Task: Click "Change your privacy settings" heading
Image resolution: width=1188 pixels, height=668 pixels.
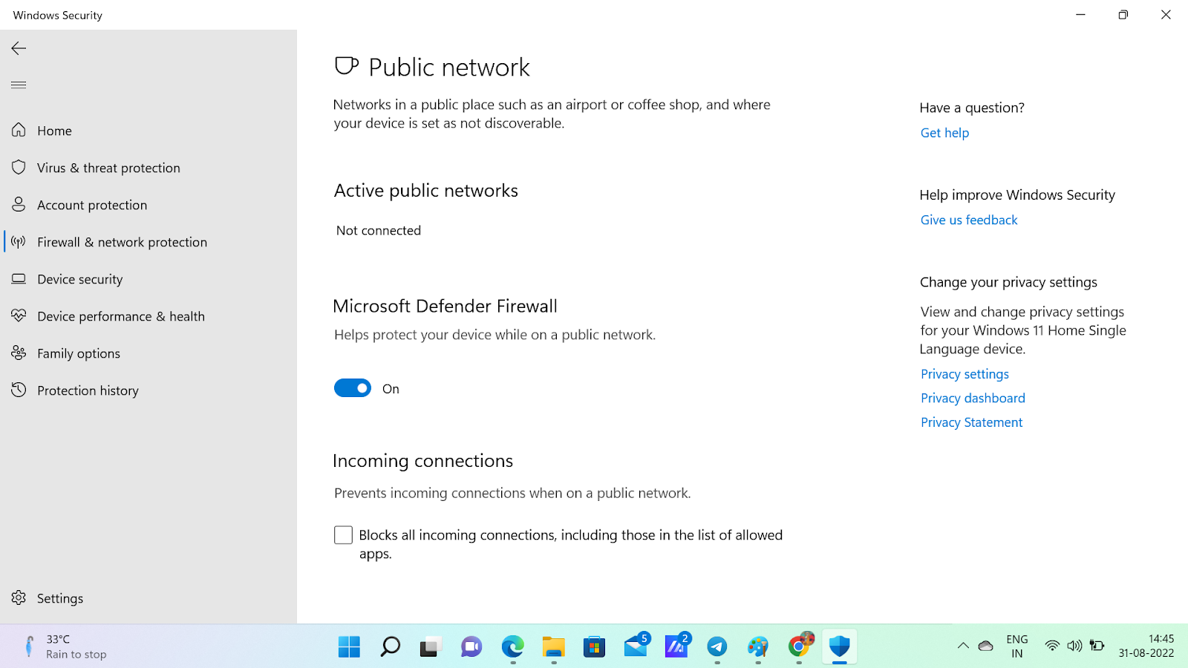Action: coord(1008,282)
